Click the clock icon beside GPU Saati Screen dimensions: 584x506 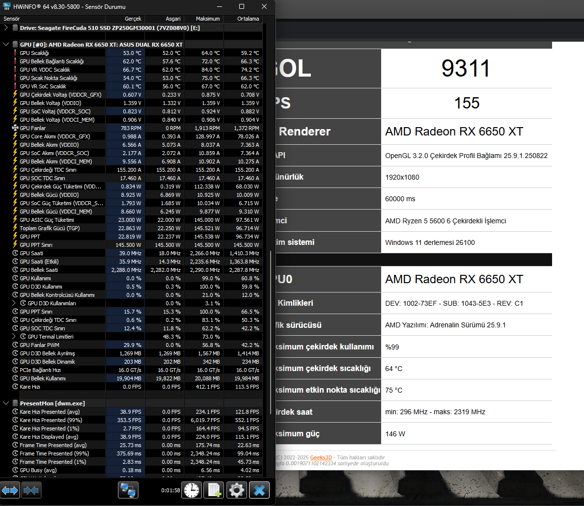(x=15, y=253)
